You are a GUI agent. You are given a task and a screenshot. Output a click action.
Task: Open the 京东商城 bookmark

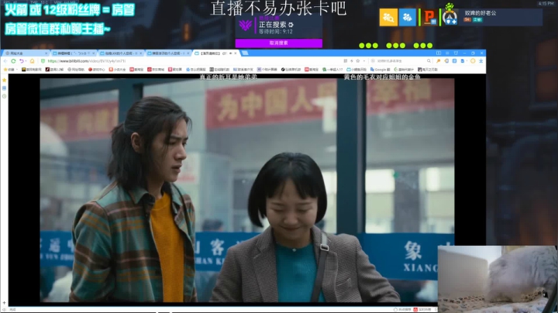[156, 70]
